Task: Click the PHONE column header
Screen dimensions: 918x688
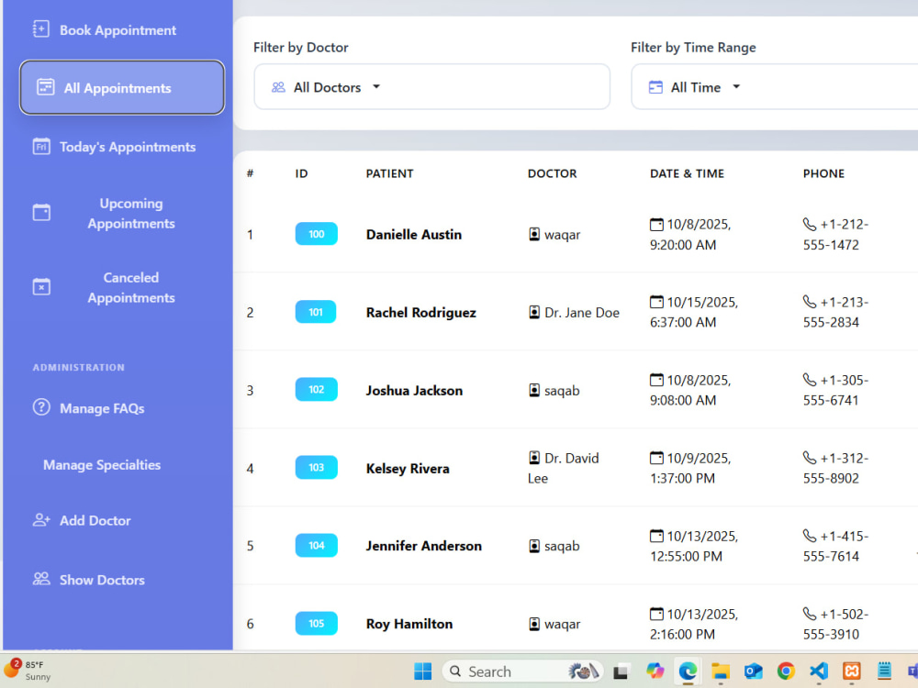Action: [x=823, y=173]
